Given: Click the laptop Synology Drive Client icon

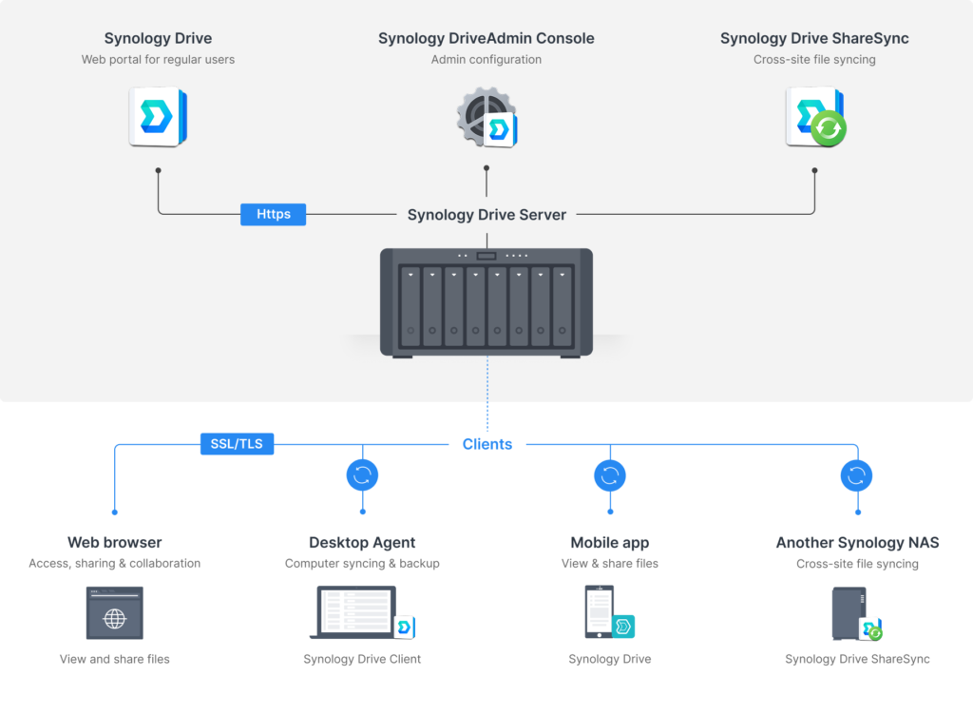Looking at the screenshot, I should 362,612.
